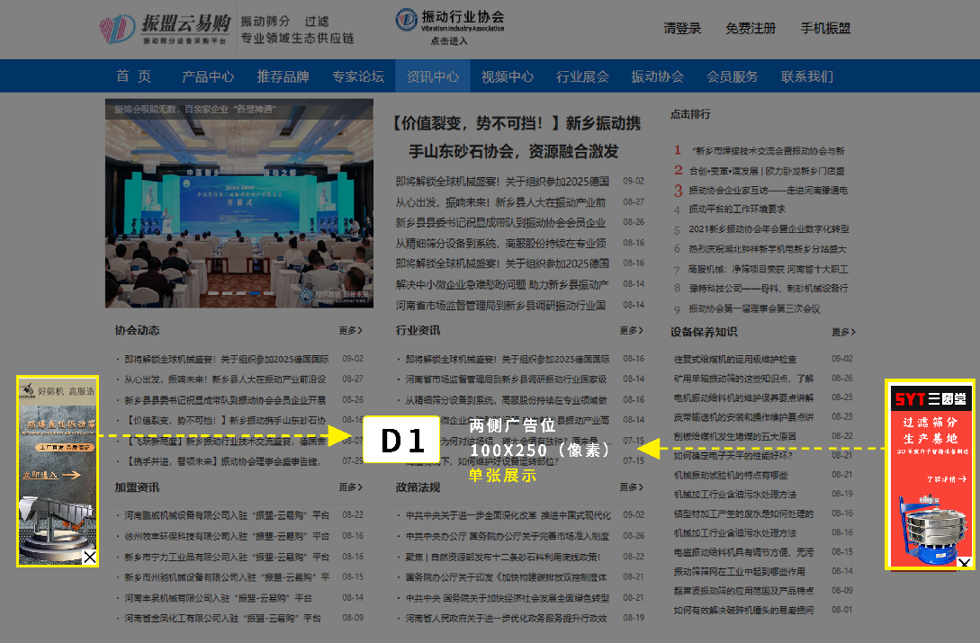Click the 振盟云易购 site logo

coord(165,29)
